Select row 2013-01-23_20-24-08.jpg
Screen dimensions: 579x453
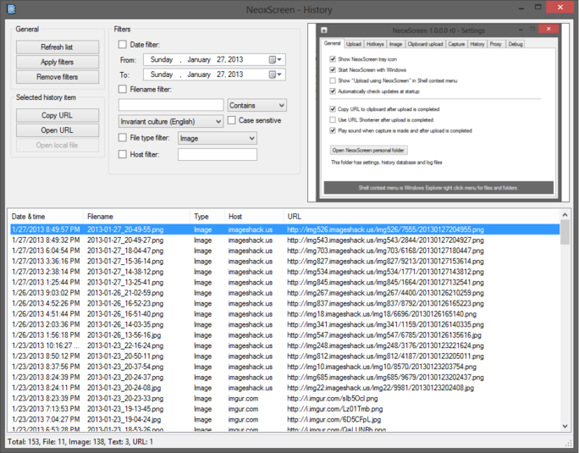pos(284,388)
